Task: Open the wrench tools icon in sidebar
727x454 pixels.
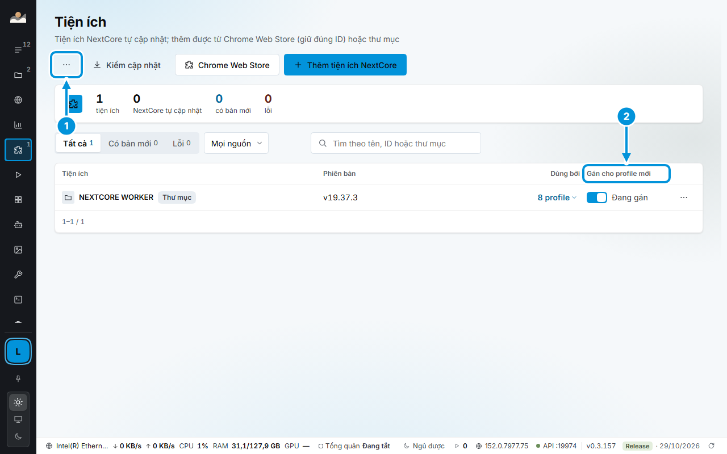Action: tap(18, 275)
